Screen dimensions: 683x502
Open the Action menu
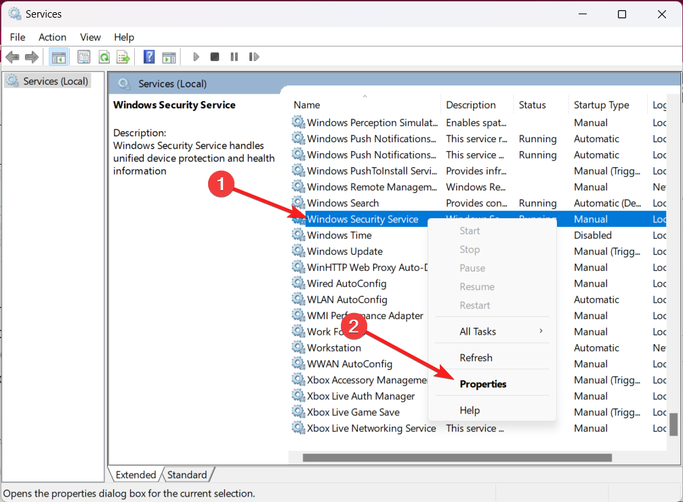pyautogui.click(x=52, y=37)
